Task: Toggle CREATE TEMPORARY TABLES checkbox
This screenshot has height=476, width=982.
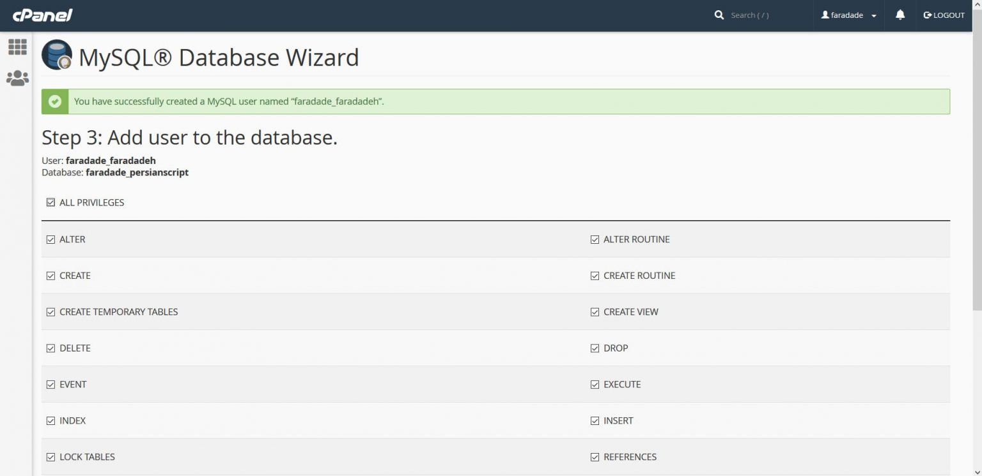Action: coord(51,312)
